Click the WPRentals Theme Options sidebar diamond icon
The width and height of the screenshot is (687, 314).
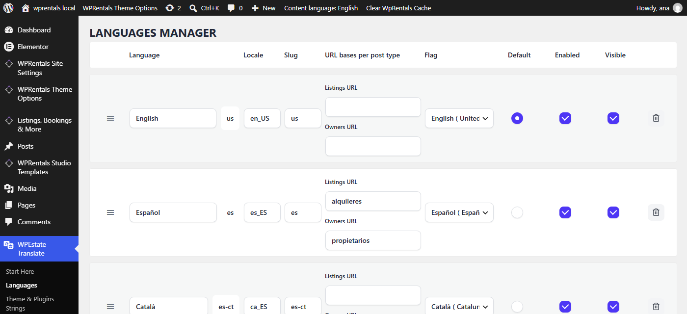[x=9, y=89]
